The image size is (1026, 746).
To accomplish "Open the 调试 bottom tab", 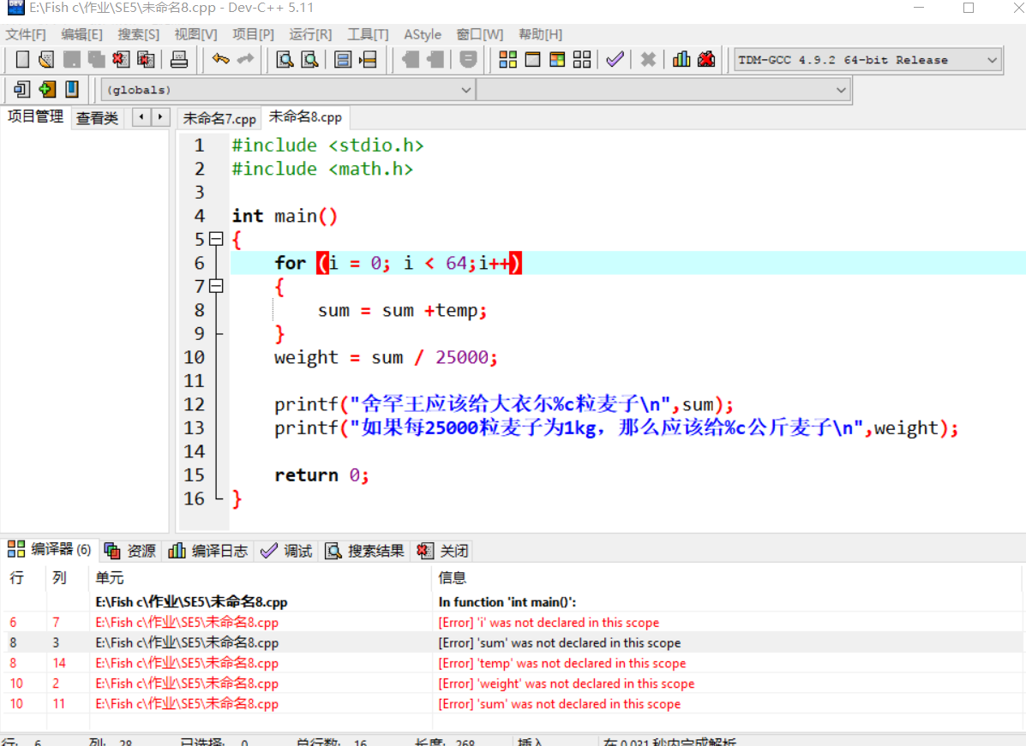I will 286,552.
